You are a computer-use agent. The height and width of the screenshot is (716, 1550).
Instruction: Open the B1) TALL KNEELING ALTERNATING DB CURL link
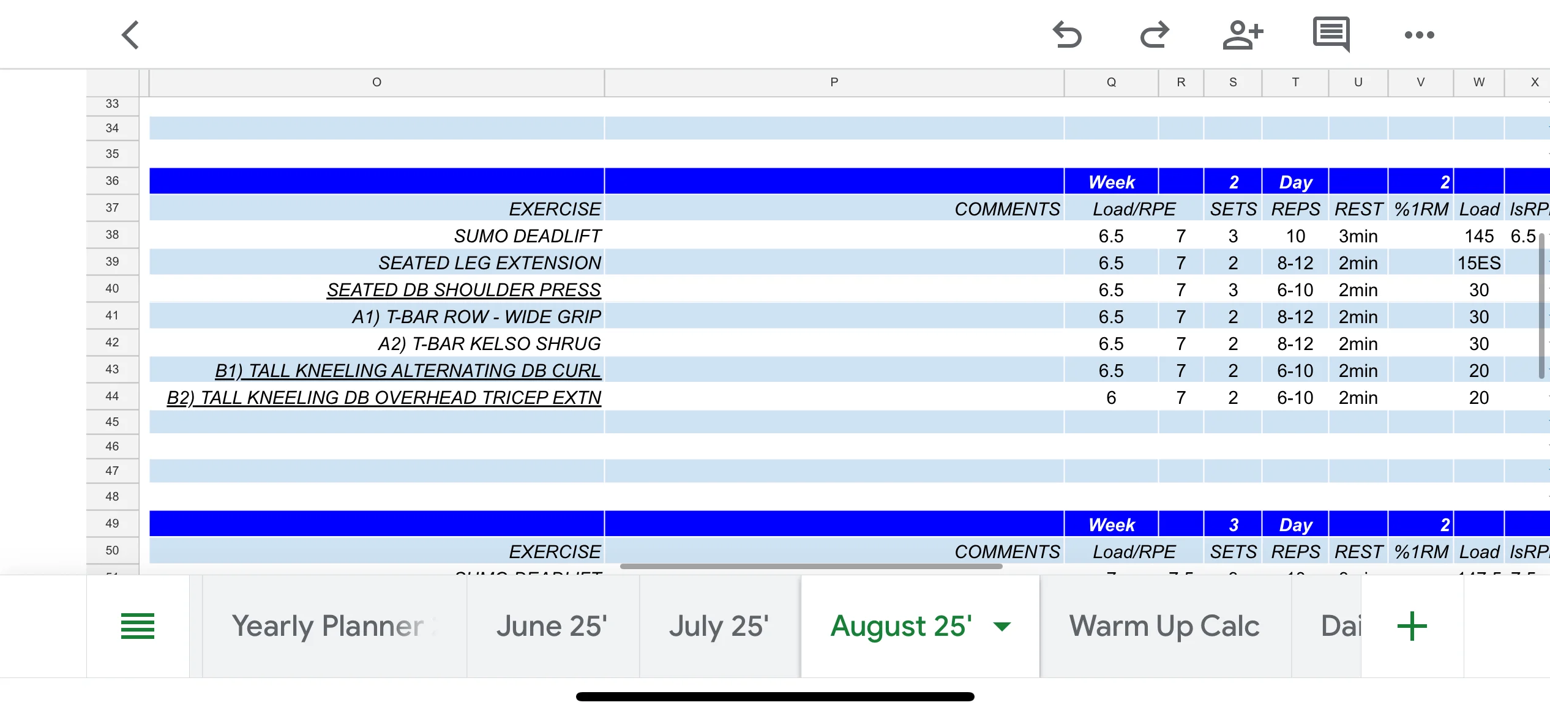coord(408,371)
